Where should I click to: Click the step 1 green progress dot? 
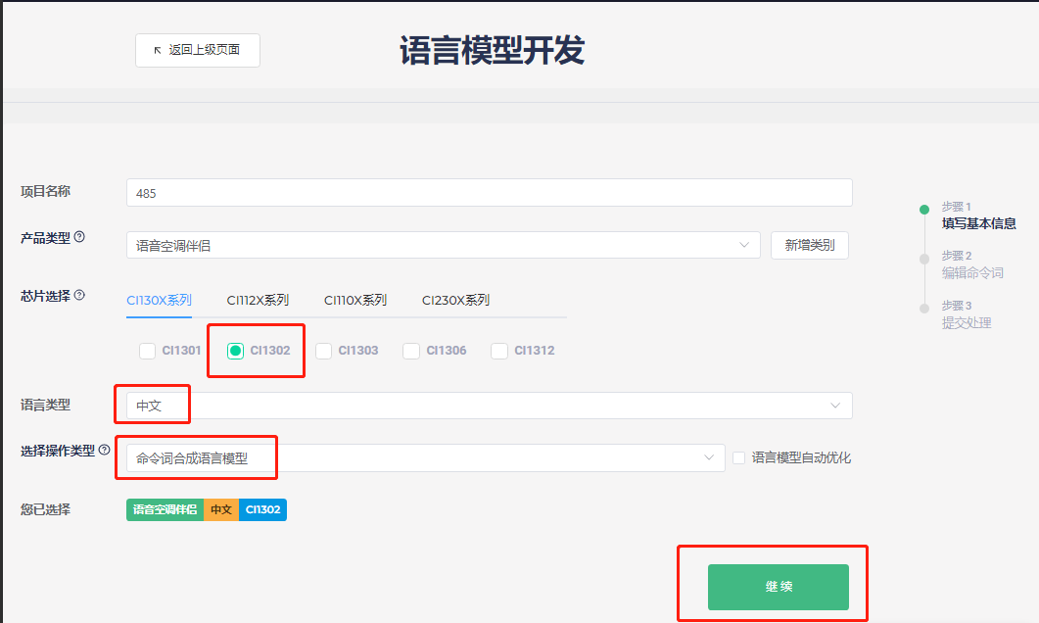(x=923, y=209)
